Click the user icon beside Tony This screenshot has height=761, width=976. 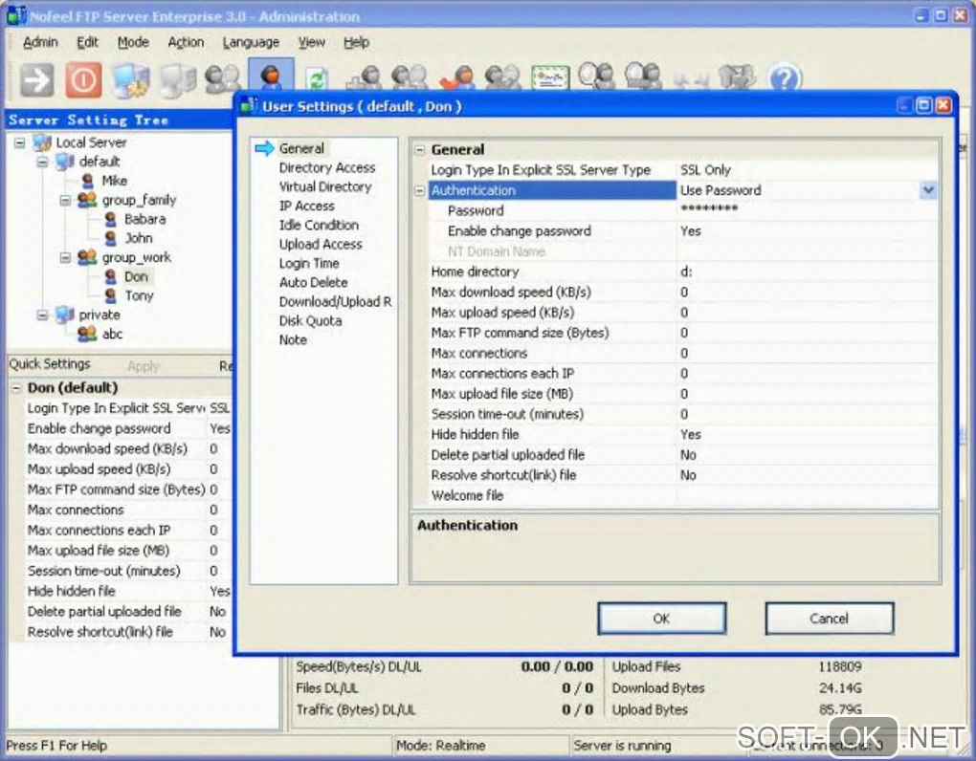[111, 295]
